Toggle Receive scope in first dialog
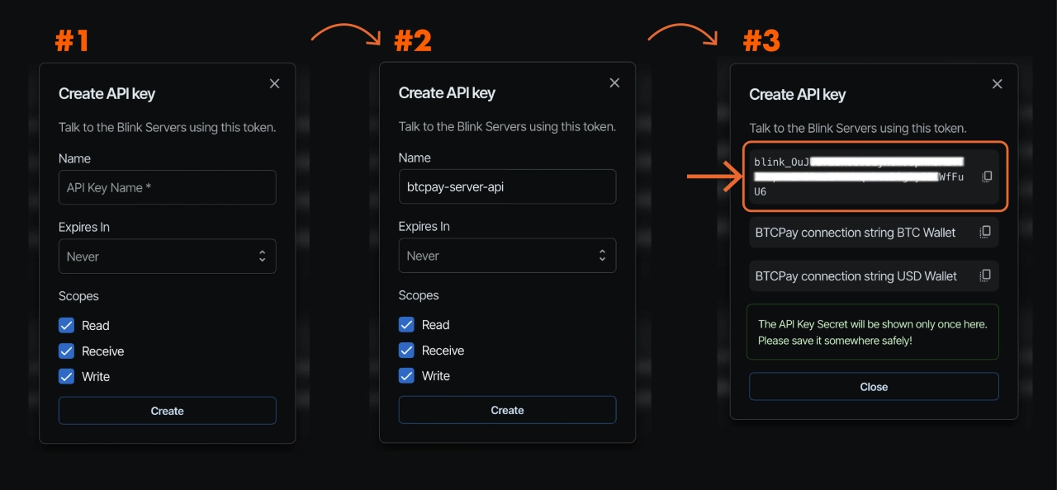 coord(67,351)
